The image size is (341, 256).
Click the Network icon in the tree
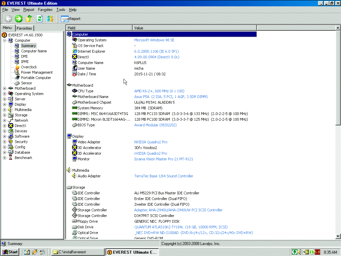[10, 120]
